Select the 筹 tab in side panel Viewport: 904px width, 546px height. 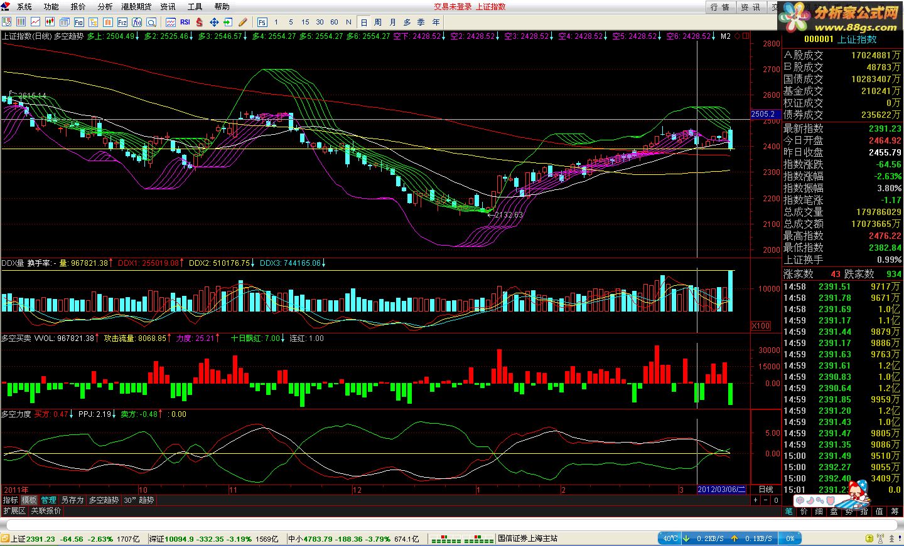(895, 512)
